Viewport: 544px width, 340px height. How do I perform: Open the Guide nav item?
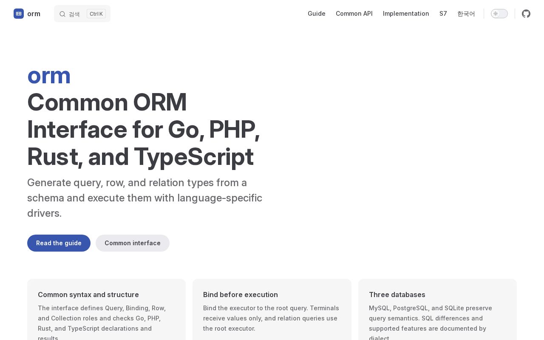pyautogui.click(x=317, y=14)
